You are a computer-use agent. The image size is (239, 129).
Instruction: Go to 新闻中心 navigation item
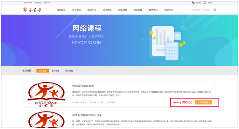coord(92,10)
